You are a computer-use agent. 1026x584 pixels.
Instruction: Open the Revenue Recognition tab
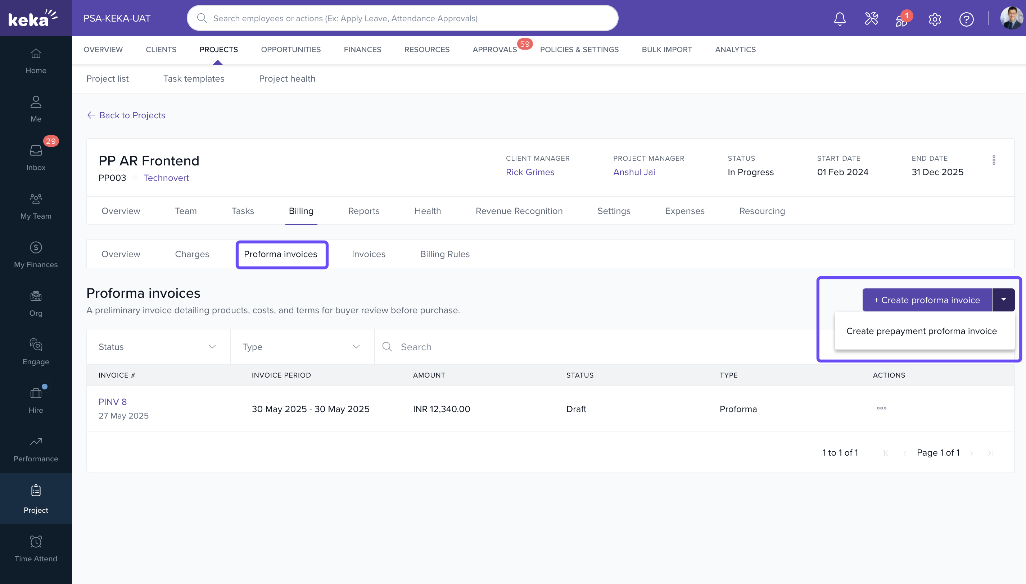[519, 211]
